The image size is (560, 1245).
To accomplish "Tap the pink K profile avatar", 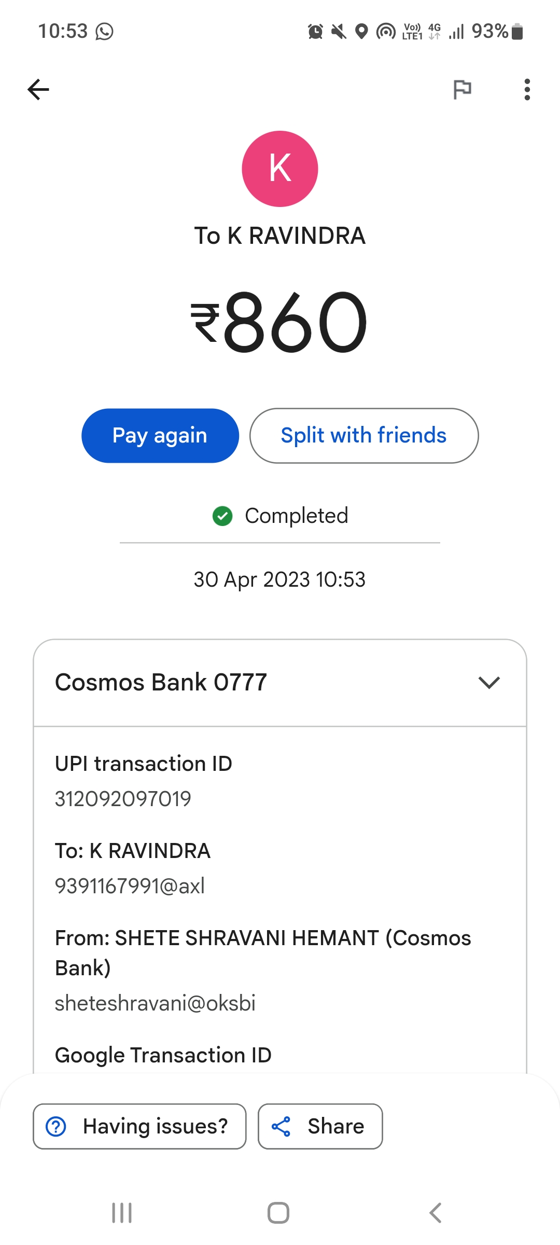I will pos(280,169).
